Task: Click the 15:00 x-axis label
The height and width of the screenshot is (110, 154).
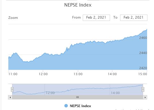Action: click(x=143, y=74)
